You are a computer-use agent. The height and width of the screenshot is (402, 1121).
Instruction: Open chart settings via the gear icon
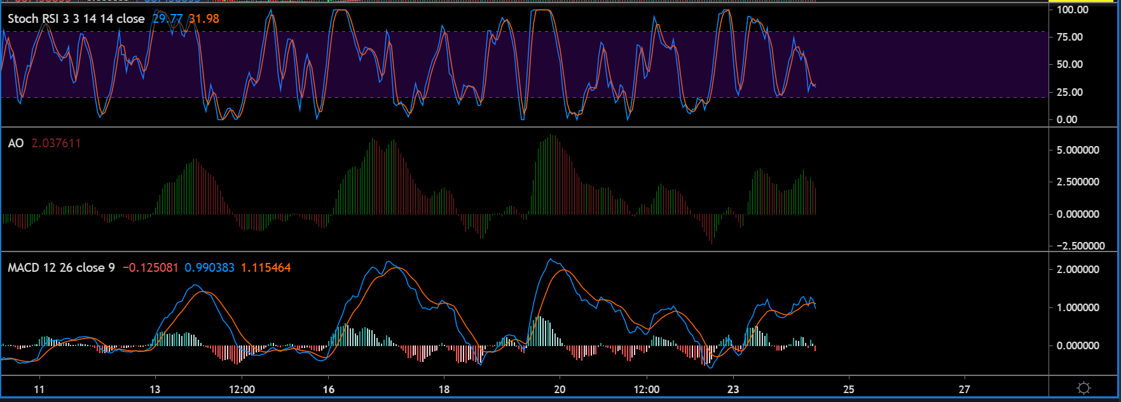(x=1084, y=388)
